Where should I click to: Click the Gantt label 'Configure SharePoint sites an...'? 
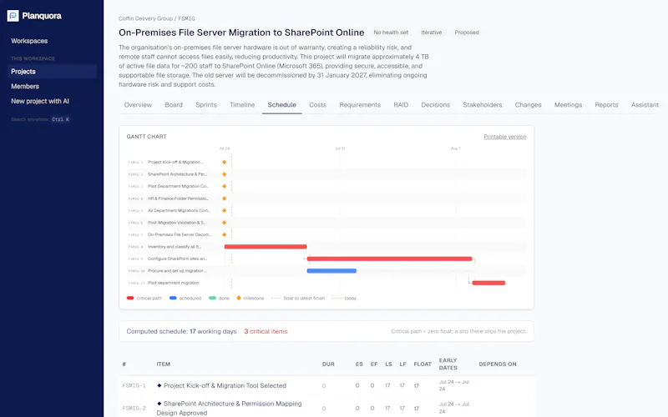(x=177, y=259)
